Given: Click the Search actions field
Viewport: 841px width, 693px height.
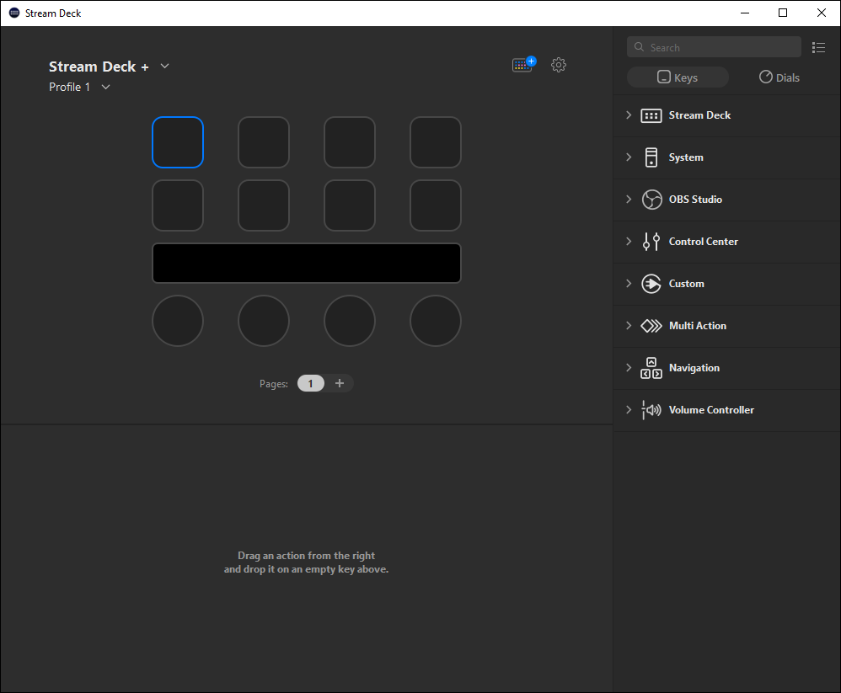Looking at the screenshot, I should (x=714, y=47).
